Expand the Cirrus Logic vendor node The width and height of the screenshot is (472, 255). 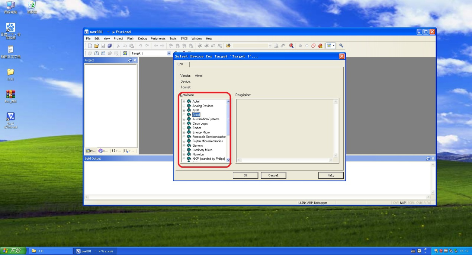184,124
